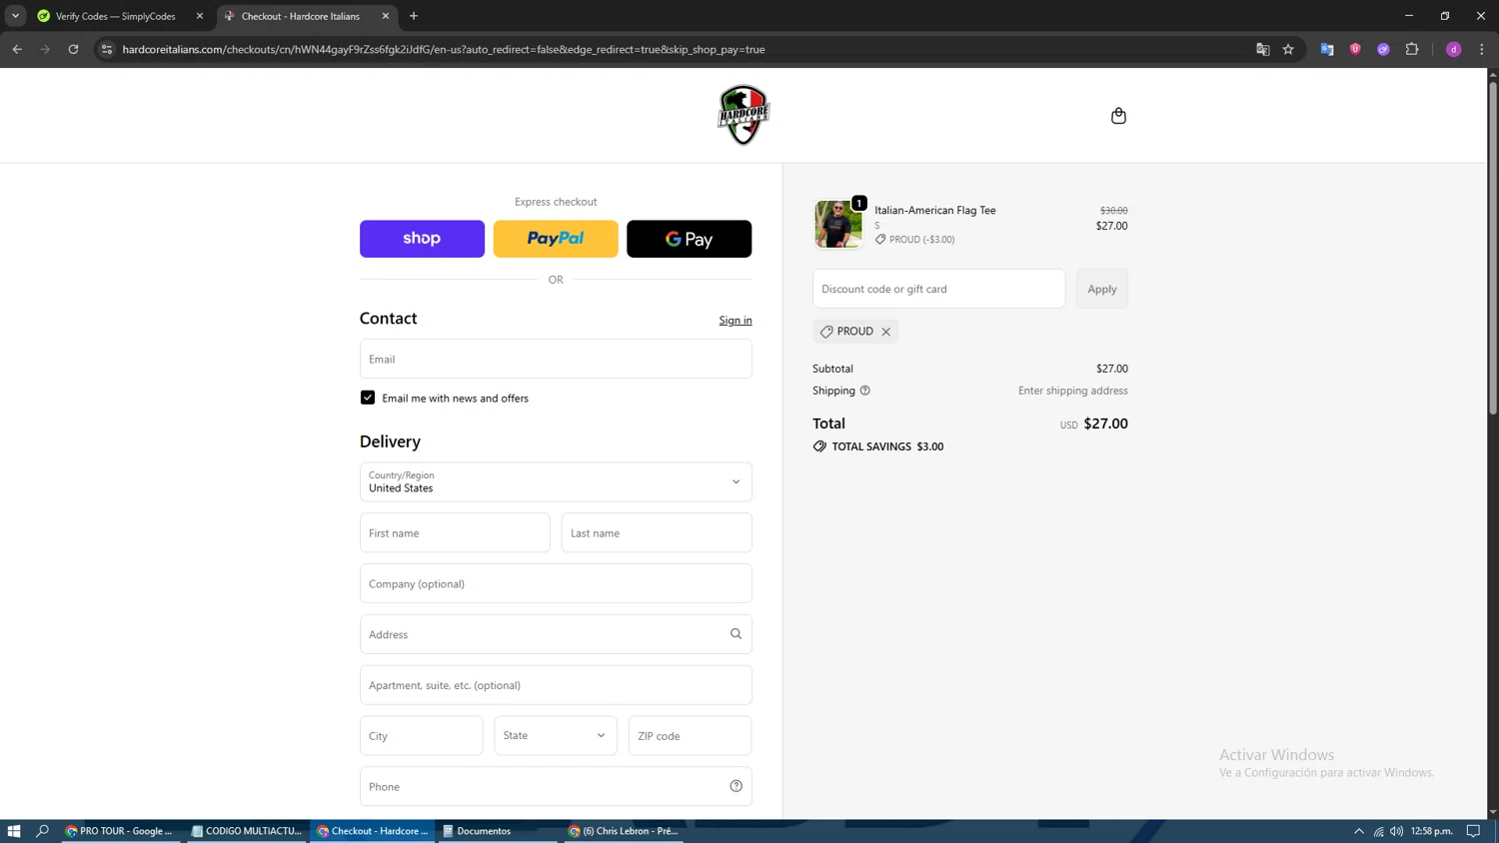Click the ZIP code field
1499x843 pixels.
tap(690, 735)
